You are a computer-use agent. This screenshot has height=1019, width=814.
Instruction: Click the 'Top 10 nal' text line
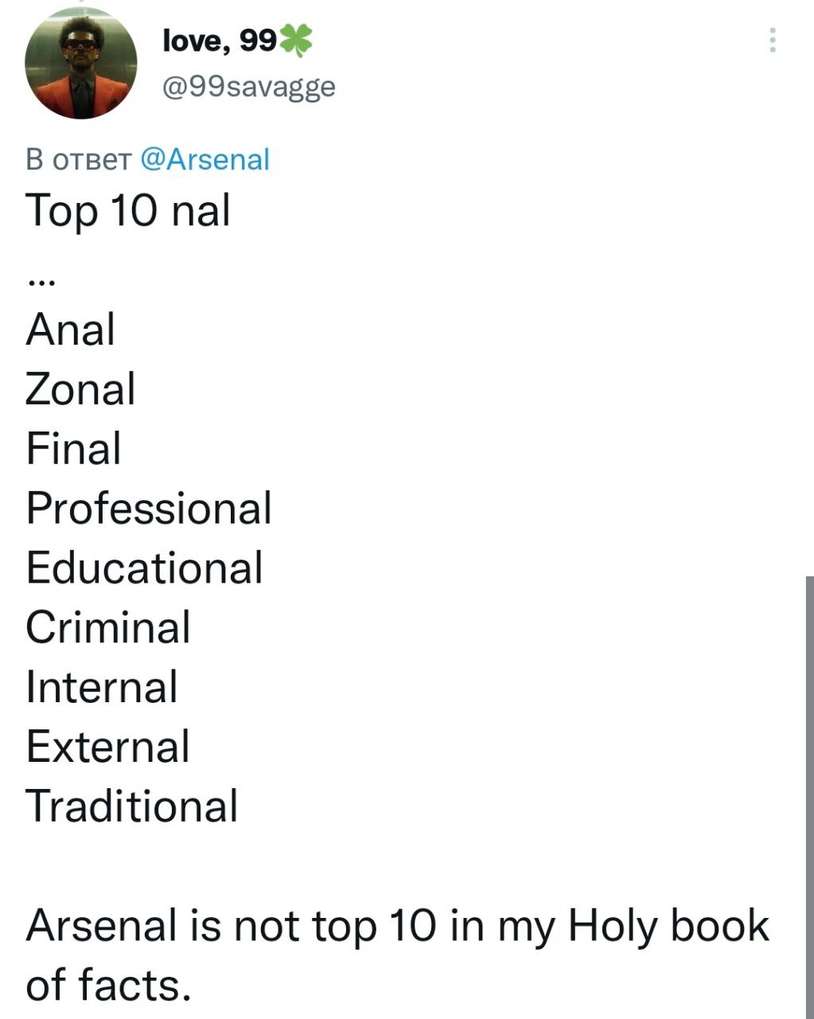(x=127, y=212)
